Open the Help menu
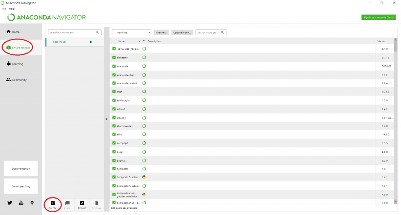The width and height of the screenshot is (401, 215). click(x=12, y=9)
